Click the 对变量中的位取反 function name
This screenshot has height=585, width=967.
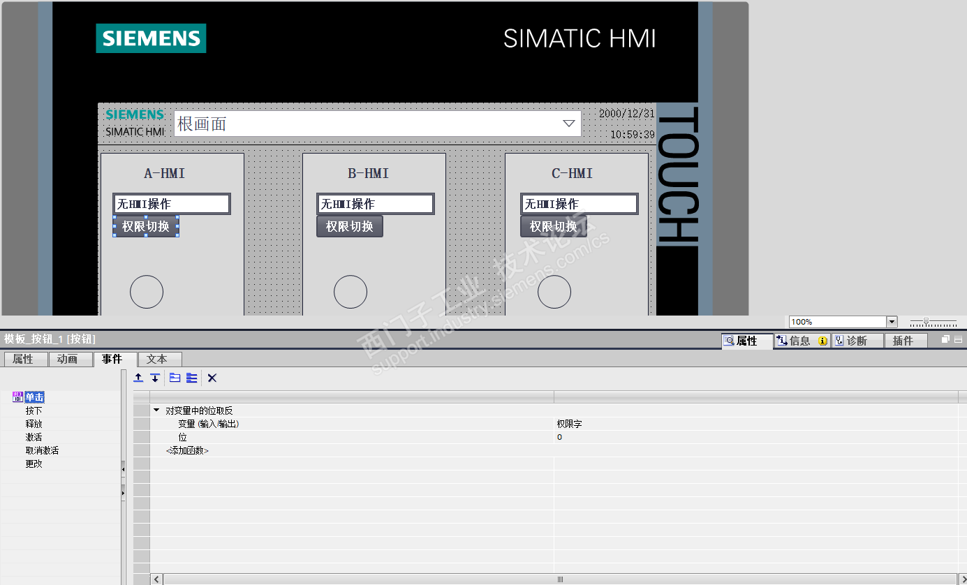(199, 410)
